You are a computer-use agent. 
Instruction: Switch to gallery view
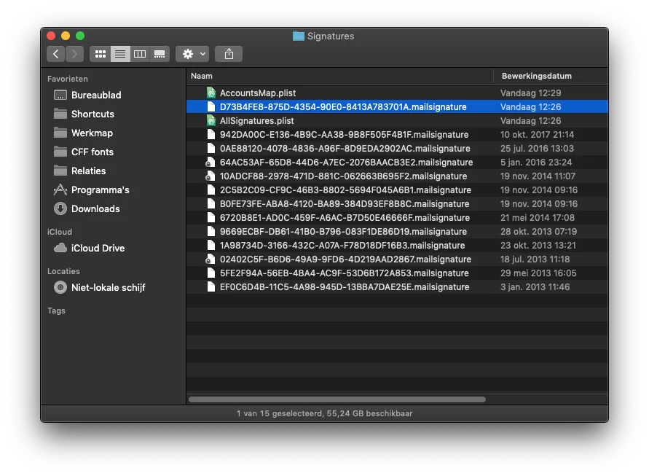pos(160,54)
